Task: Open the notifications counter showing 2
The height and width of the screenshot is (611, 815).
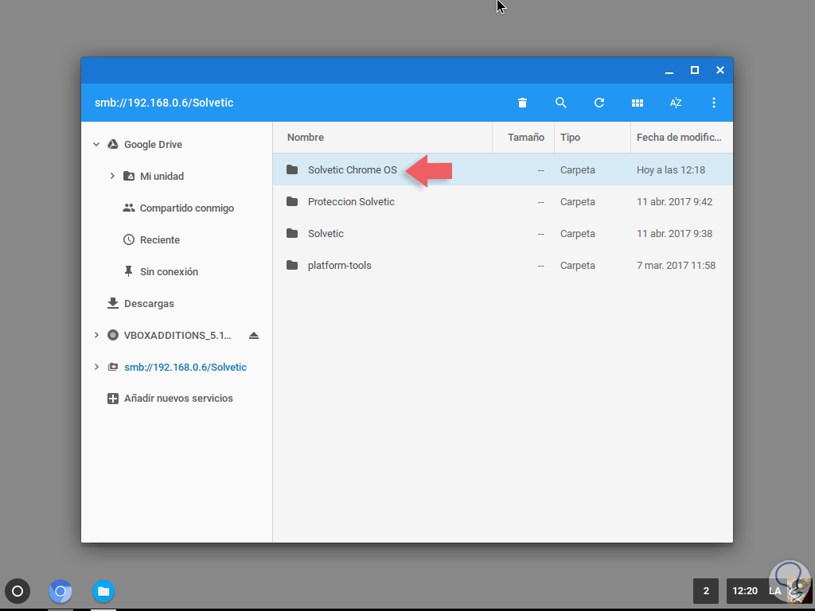Action: pyautogui.click(x=706, y=591)
